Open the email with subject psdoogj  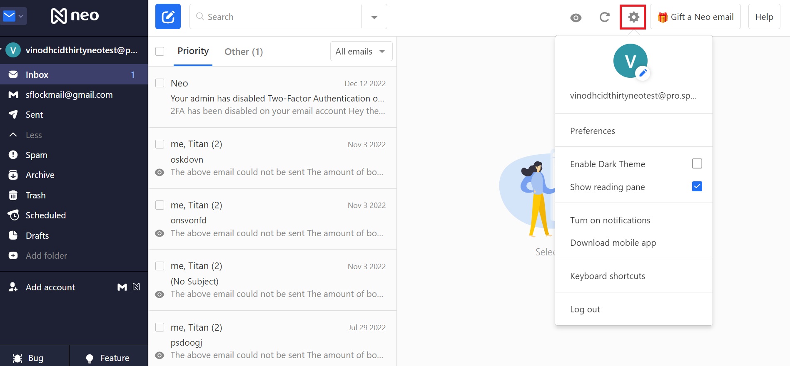(273, 339)
